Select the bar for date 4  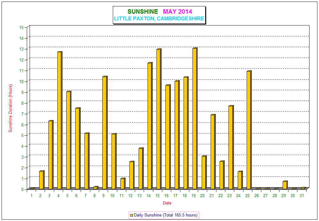click(x=60, y=120)
